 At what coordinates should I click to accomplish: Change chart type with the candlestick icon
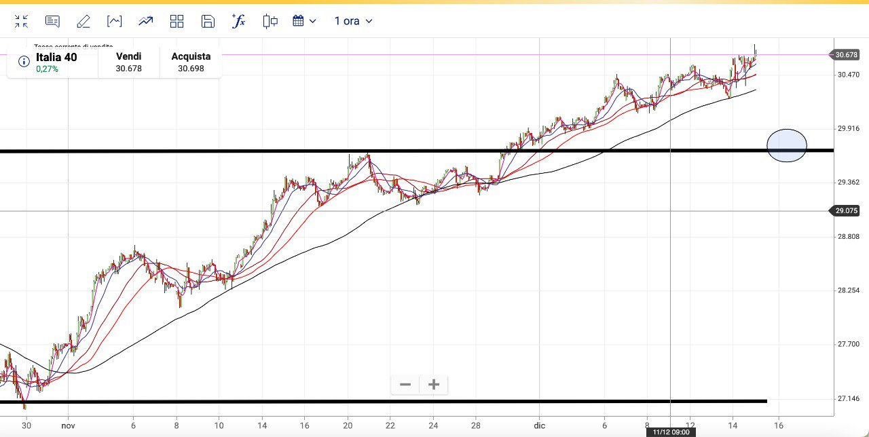[x=270, y=21]
